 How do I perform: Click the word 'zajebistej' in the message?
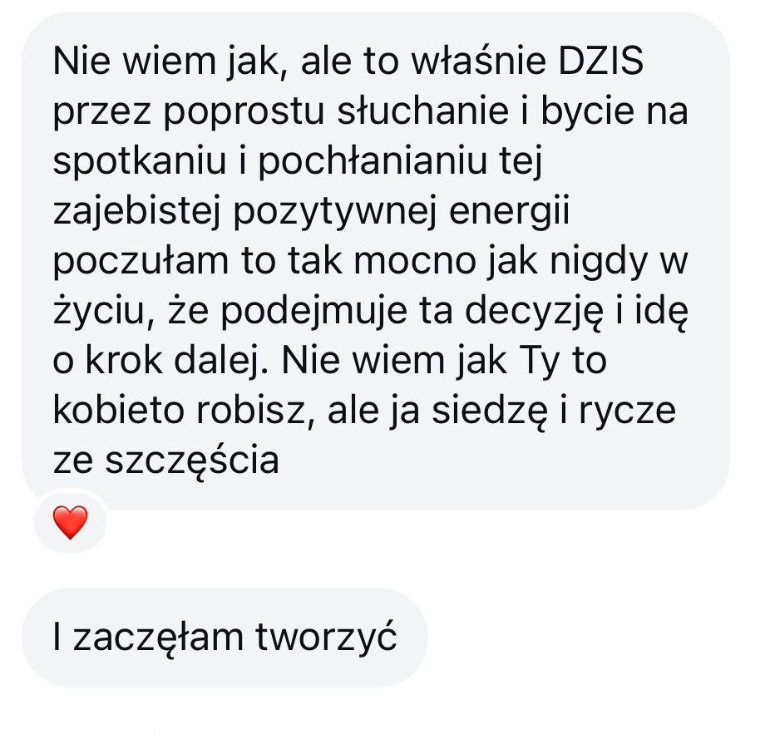(x=136, y=213)
